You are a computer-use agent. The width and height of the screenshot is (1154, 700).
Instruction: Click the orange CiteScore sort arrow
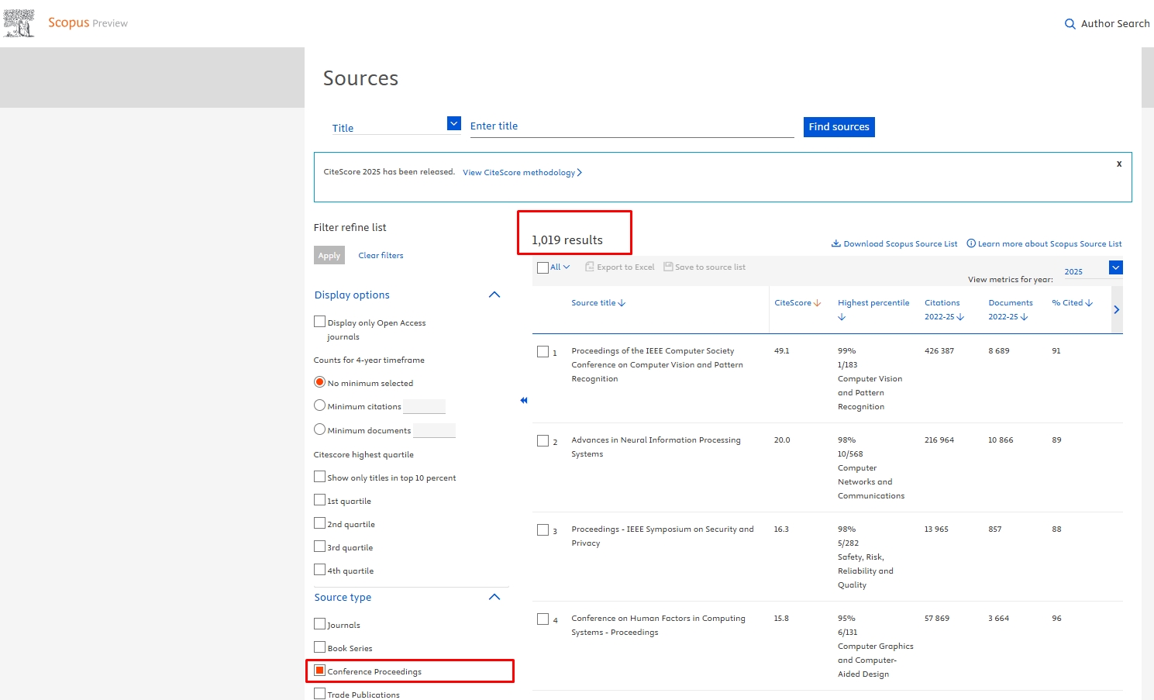(818, 303)
